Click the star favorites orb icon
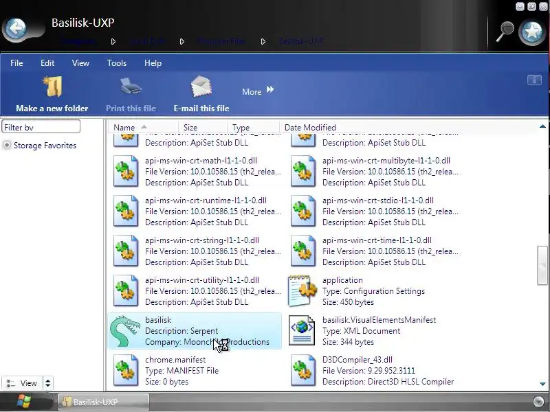This screenshot has height=412, width=550. tap(532, 32)
